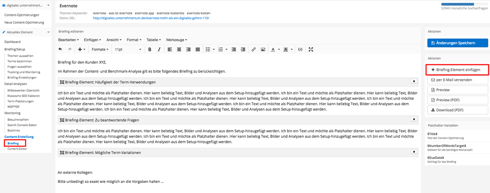
Task: Decrease indent of the paragraph
Action: tap(234, 49)
